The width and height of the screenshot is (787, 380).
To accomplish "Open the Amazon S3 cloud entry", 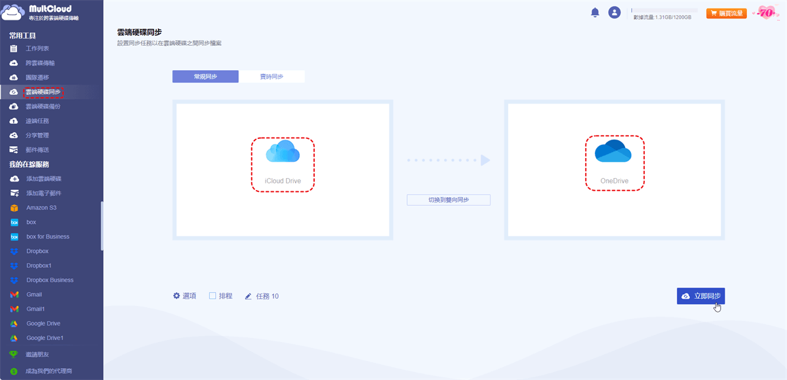I will (x=41, y=208).
